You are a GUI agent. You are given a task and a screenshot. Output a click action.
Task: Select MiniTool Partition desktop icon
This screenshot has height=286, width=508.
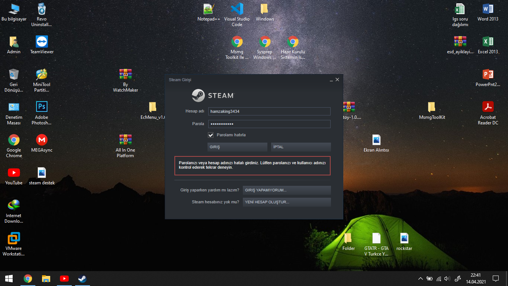pos(42,80)
